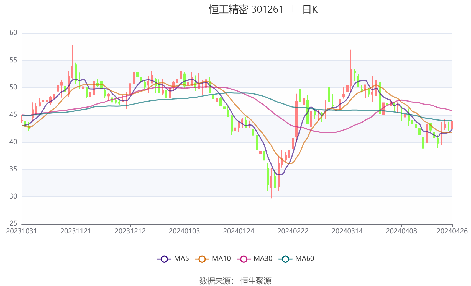Click the 20240314 date on the x-axis

click(x=347, y=231)
